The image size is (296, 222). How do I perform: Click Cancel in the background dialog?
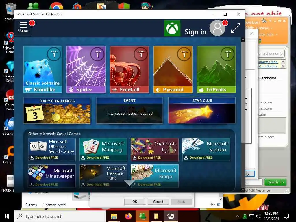pos(158,201)
